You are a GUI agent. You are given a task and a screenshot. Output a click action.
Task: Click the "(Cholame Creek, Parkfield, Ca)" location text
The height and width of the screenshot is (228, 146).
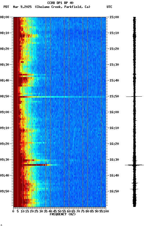point(62,7)
